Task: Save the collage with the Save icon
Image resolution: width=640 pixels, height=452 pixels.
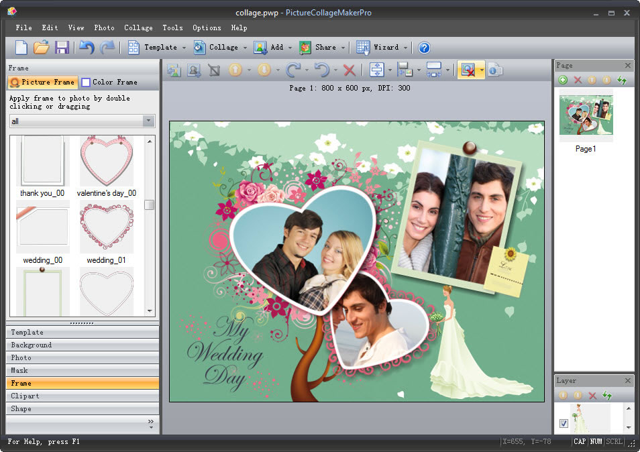Action: [x=63, y=48]
